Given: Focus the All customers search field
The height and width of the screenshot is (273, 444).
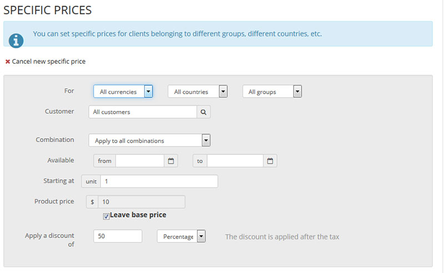Looking at the screenshot, I should click(143, 112).
